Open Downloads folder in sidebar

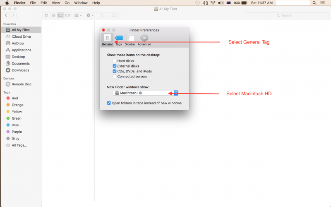21,70
